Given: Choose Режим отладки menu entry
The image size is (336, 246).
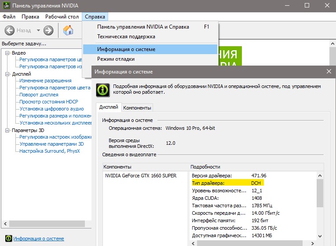Looking at the screenshot, I should pos(150,59).
